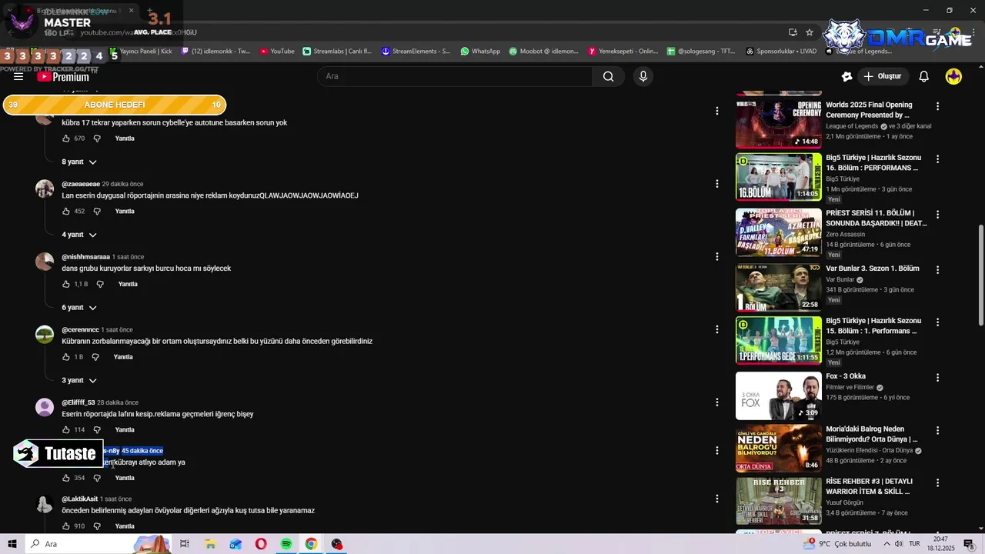Open options menu for Fox - 3 Okka video
The width and height of the screenshot is (985, 554).
(x=937, y=377)
